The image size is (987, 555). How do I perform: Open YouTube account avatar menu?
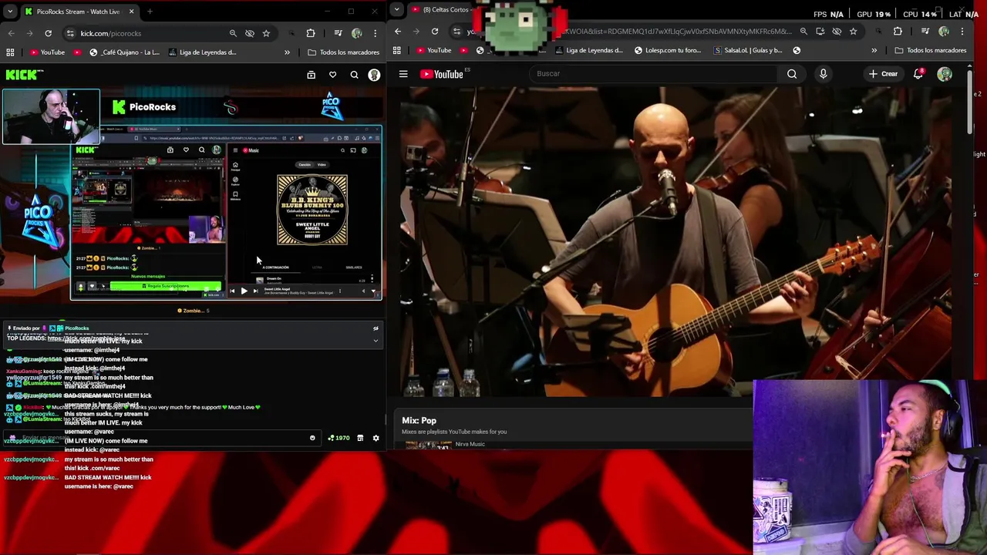coord(945,74)
